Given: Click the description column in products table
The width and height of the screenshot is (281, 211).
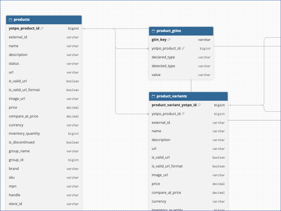Looking at the screenshot, I should point(44,55).
